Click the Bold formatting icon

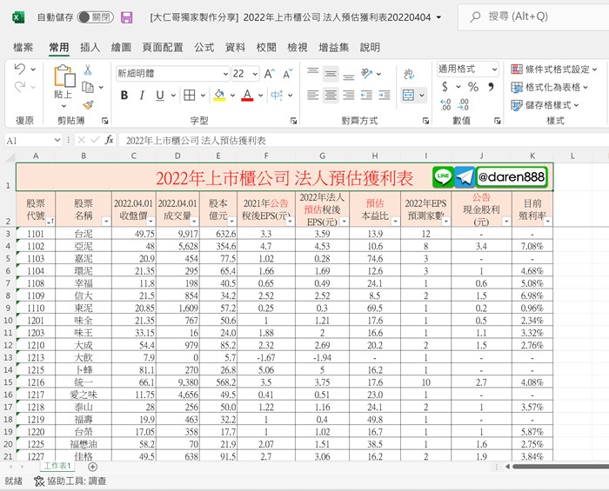(123, 96)
